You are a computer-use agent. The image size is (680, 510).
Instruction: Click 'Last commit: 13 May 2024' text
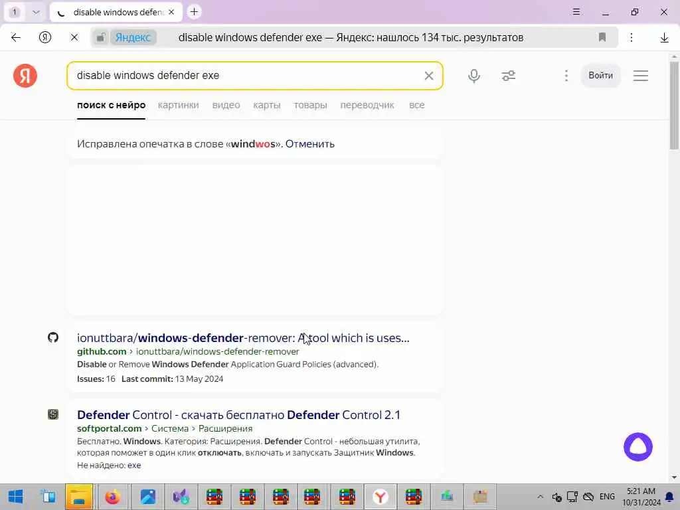tap(172, 379)
